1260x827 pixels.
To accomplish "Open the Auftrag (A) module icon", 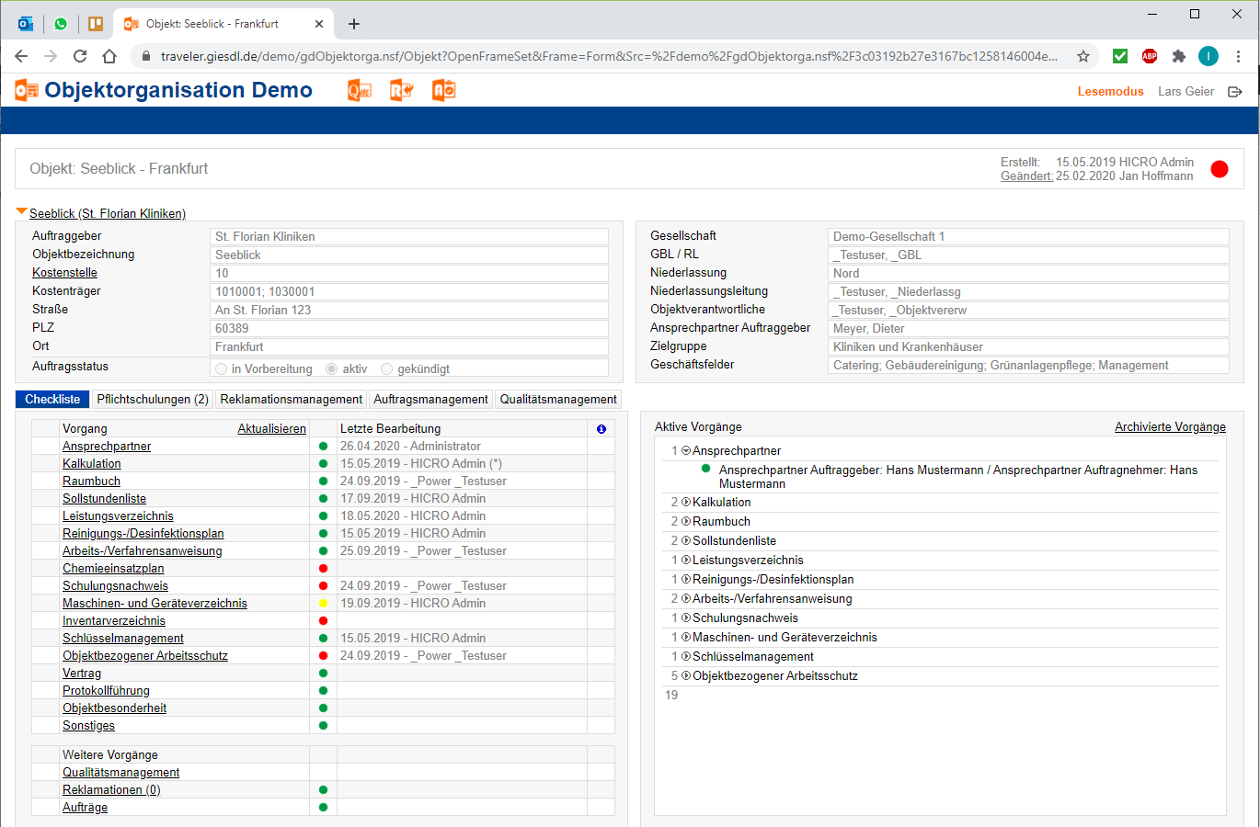I will click(444, 90).
